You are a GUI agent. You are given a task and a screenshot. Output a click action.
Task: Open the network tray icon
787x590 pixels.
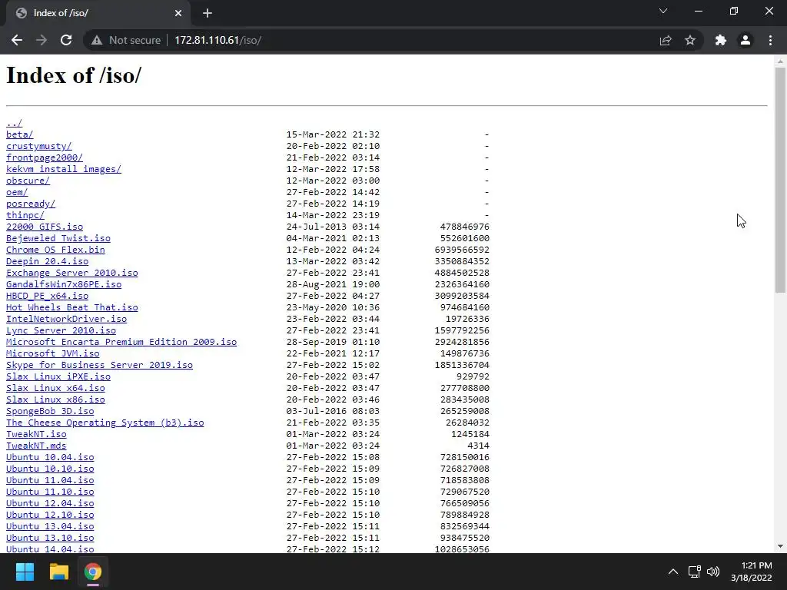pos(695,572)
